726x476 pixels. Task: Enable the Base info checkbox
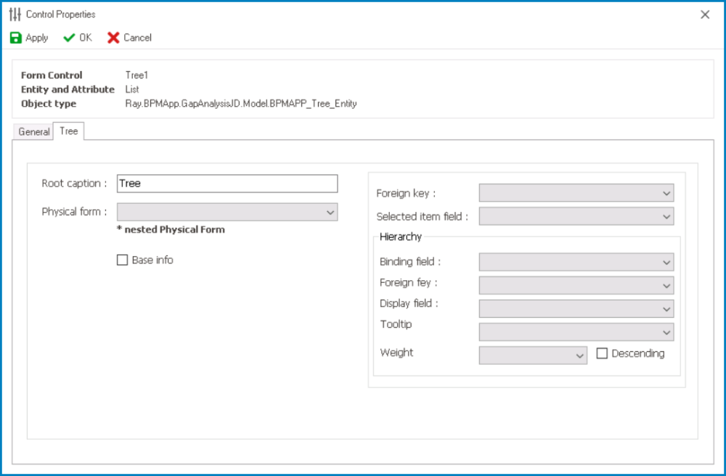[123, 260]
